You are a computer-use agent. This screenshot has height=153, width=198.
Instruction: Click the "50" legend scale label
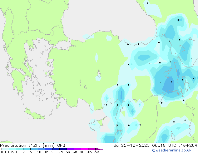point(97,152)
